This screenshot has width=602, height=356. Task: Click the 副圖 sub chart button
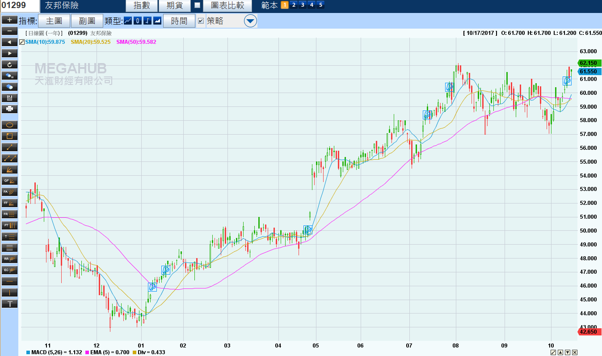(x=87, y=21)
